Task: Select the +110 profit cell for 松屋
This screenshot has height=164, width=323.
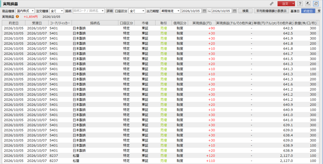Action: pos(210,161)
